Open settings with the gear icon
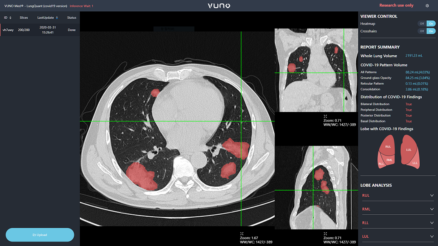 pyautogui.click(x=427, y=6)
